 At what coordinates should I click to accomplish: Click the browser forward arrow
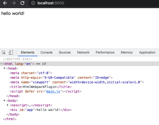[x=14, y=3]
